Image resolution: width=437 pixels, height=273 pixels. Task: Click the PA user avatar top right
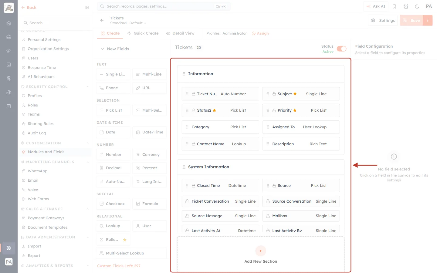pyautogui.click(x=429, y=6)
